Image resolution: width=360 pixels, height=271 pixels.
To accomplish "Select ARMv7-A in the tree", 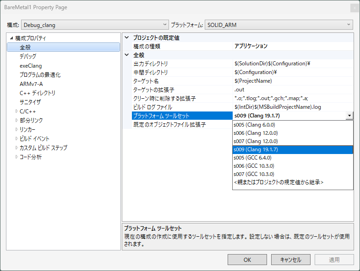I will point(31,84).
